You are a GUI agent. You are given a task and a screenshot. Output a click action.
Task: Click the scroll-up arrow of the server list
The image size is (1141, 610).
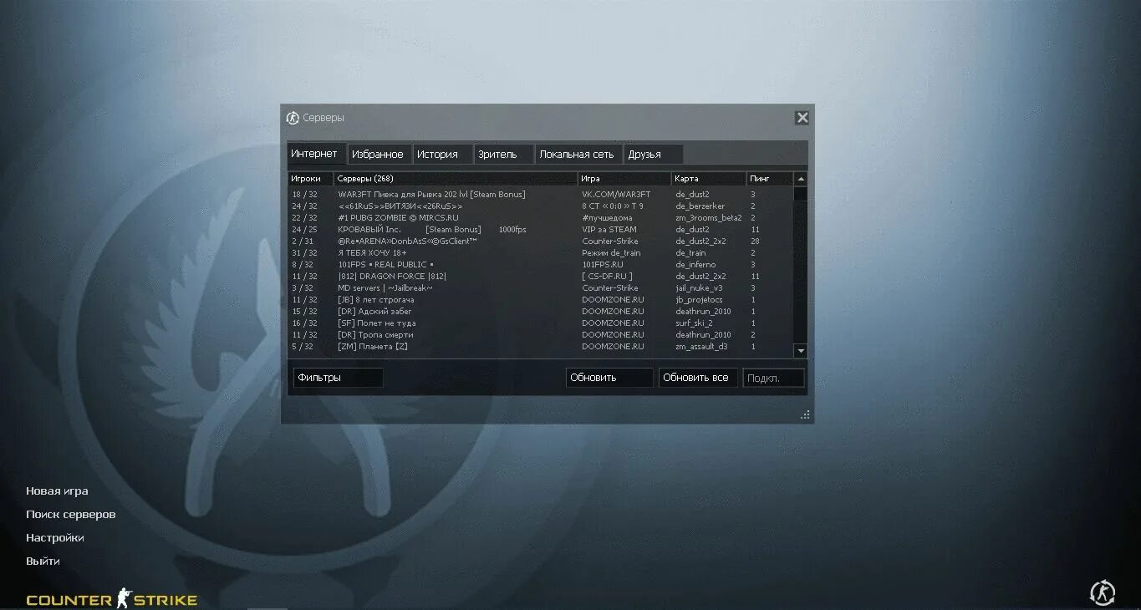click(801, 179)
